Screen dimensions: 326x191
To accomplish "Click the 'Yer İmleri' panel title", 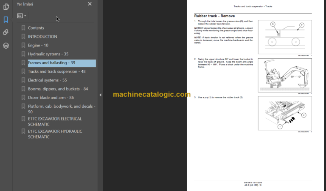I will click(x=25, y=4).
